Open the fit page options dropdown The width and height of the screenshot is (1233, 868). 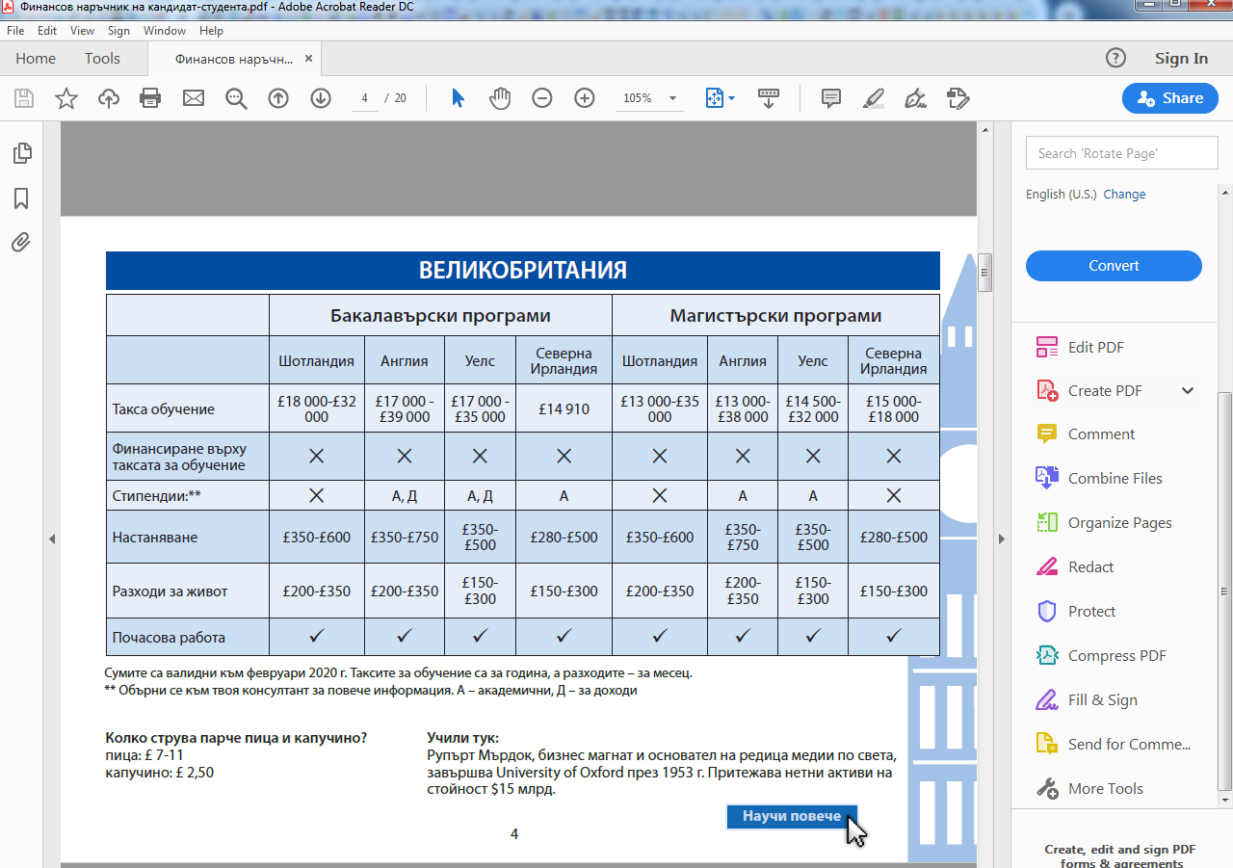tap(731, 98)
